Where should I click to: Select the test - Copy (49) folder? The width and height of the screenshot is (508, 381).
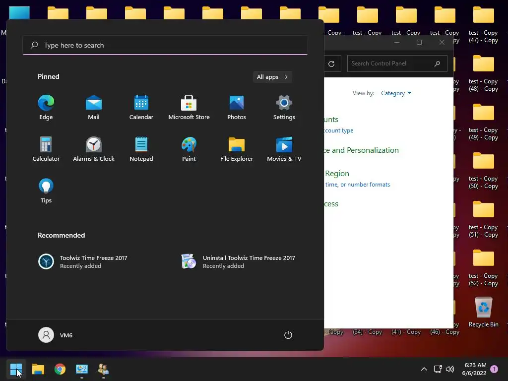pos(483,122)
